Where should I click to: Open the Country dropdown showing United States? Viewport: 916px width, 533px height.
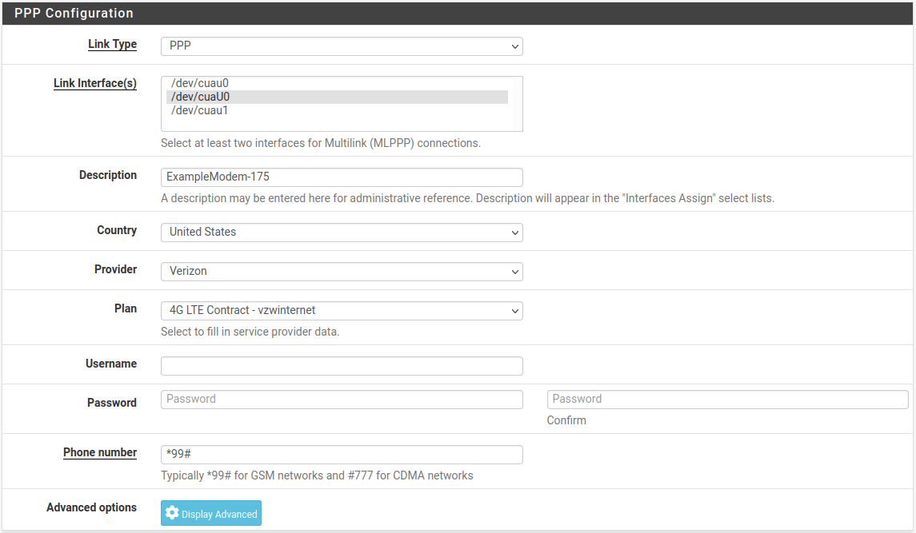pos(342,232)
